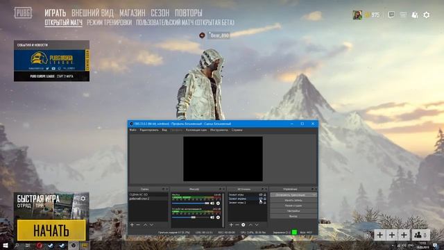The width and height of the screenshot is (444, 250).
Task: Open OBS Справка menu
Action: tap(237, 130)
